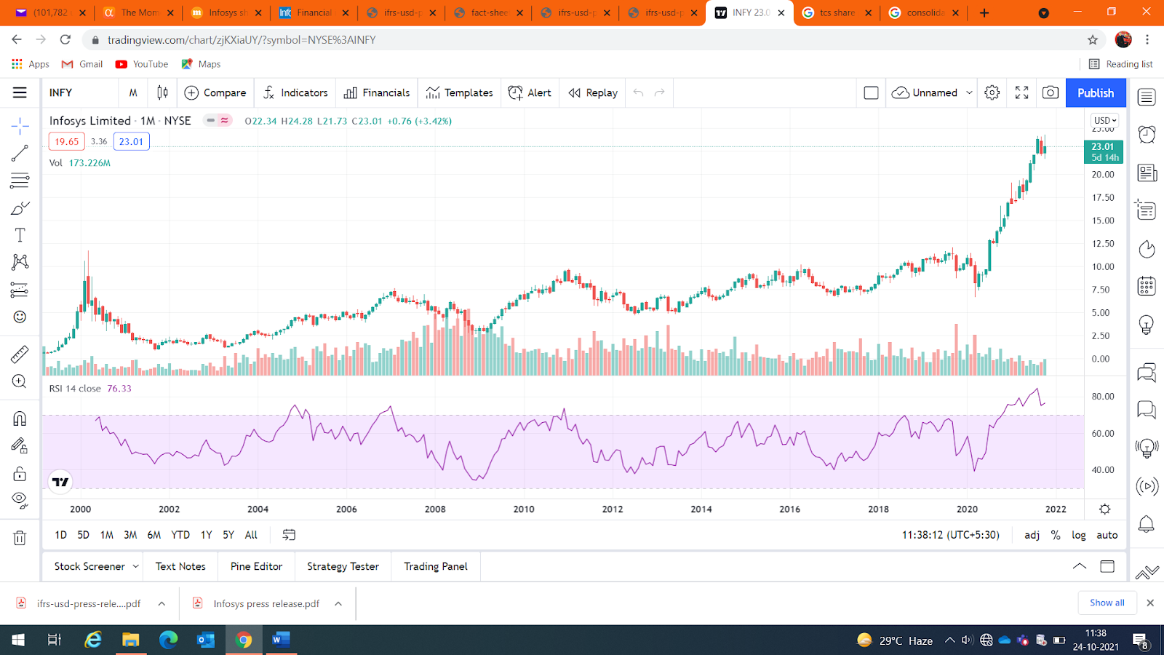Expand options for Infosys press release pdf
This screenshot has height=655, width=1164.
pyautogui.click(x=338, y=603)
